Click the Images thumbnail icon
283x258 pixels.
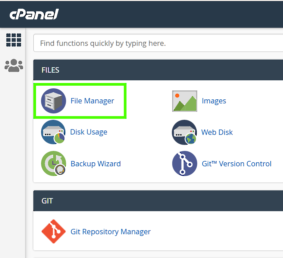185,101
